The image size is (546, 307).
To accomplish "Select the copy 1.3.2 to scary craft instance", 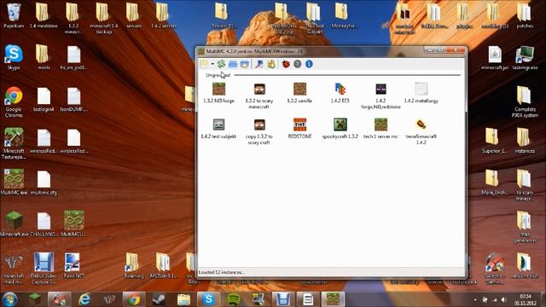I will (259, 131).
